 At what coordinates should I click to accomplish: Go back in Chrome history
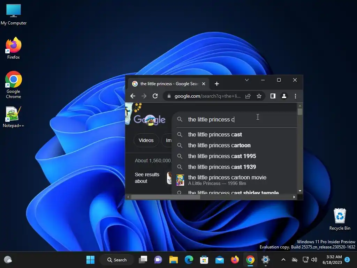[x=133, y=96]
